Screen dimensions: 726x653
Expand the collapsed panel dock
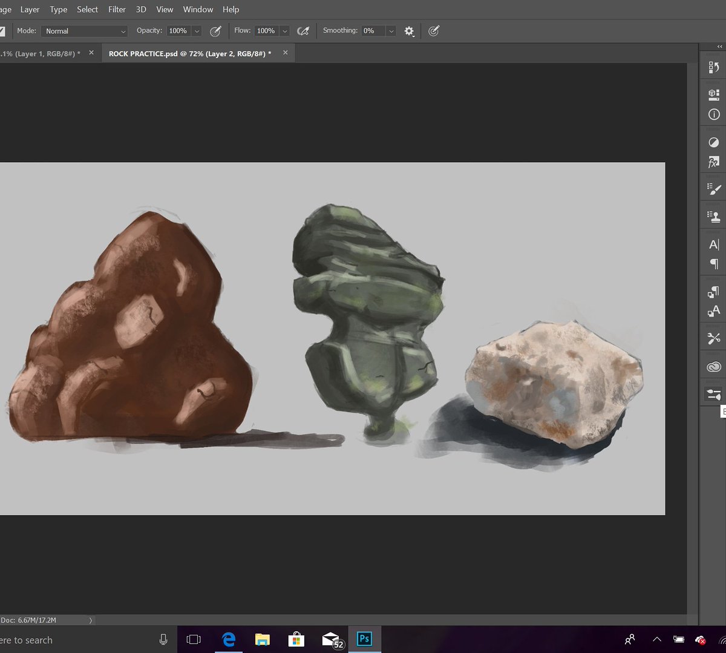(719, 47)
